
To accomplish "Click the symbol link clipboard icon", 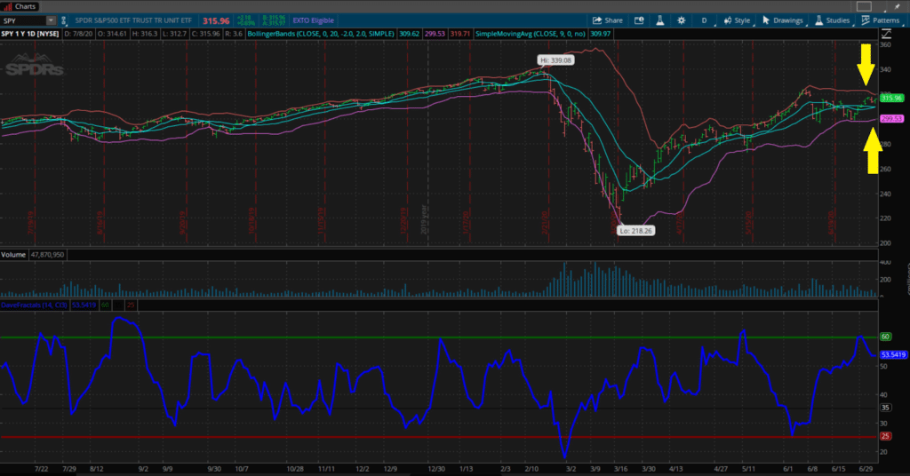I will [x=64, y=21].
